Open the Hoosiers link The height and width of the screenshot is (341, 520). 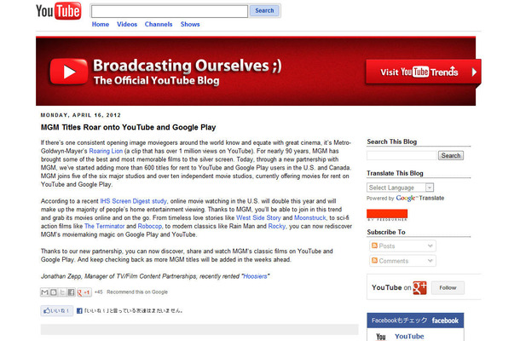coord(255,276)
